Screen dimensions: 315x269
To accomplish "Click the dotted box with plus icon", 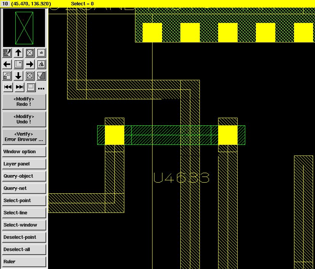I will pos(18,64).
